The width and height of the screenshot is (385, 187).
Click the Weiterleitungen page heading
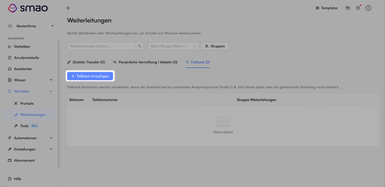pyautogui.click(x=89, y=20)
